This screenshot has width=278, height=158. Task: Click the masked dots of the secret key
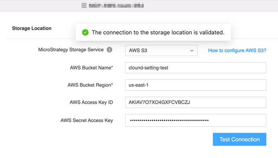(x=169, y=121)
